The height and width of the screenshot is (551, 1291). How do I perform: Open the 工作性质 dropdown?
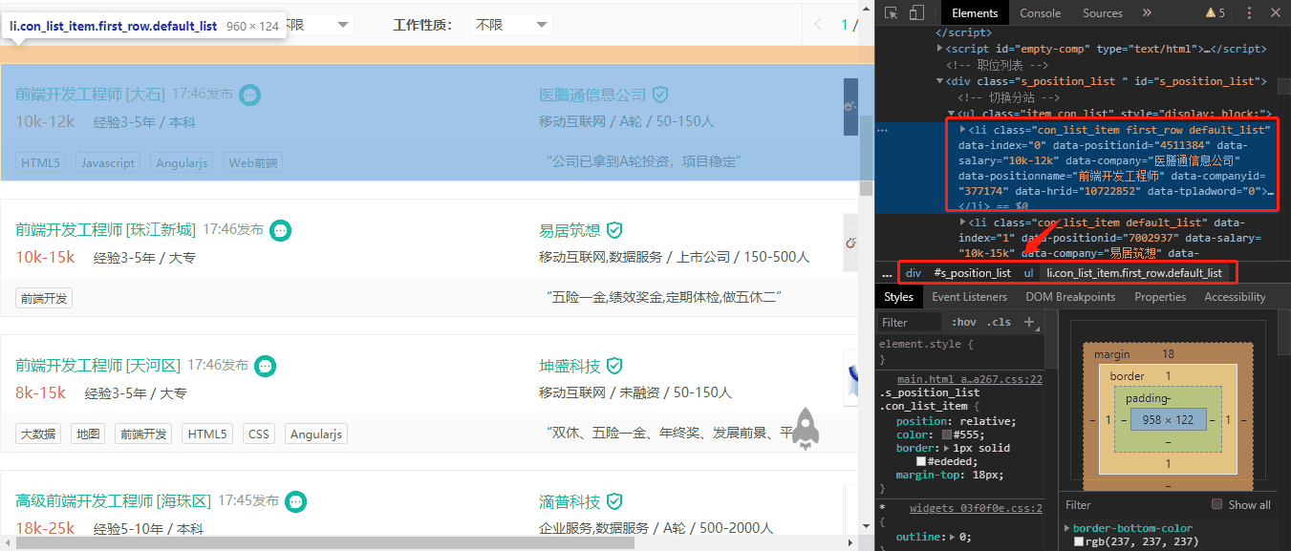[512, 26]
